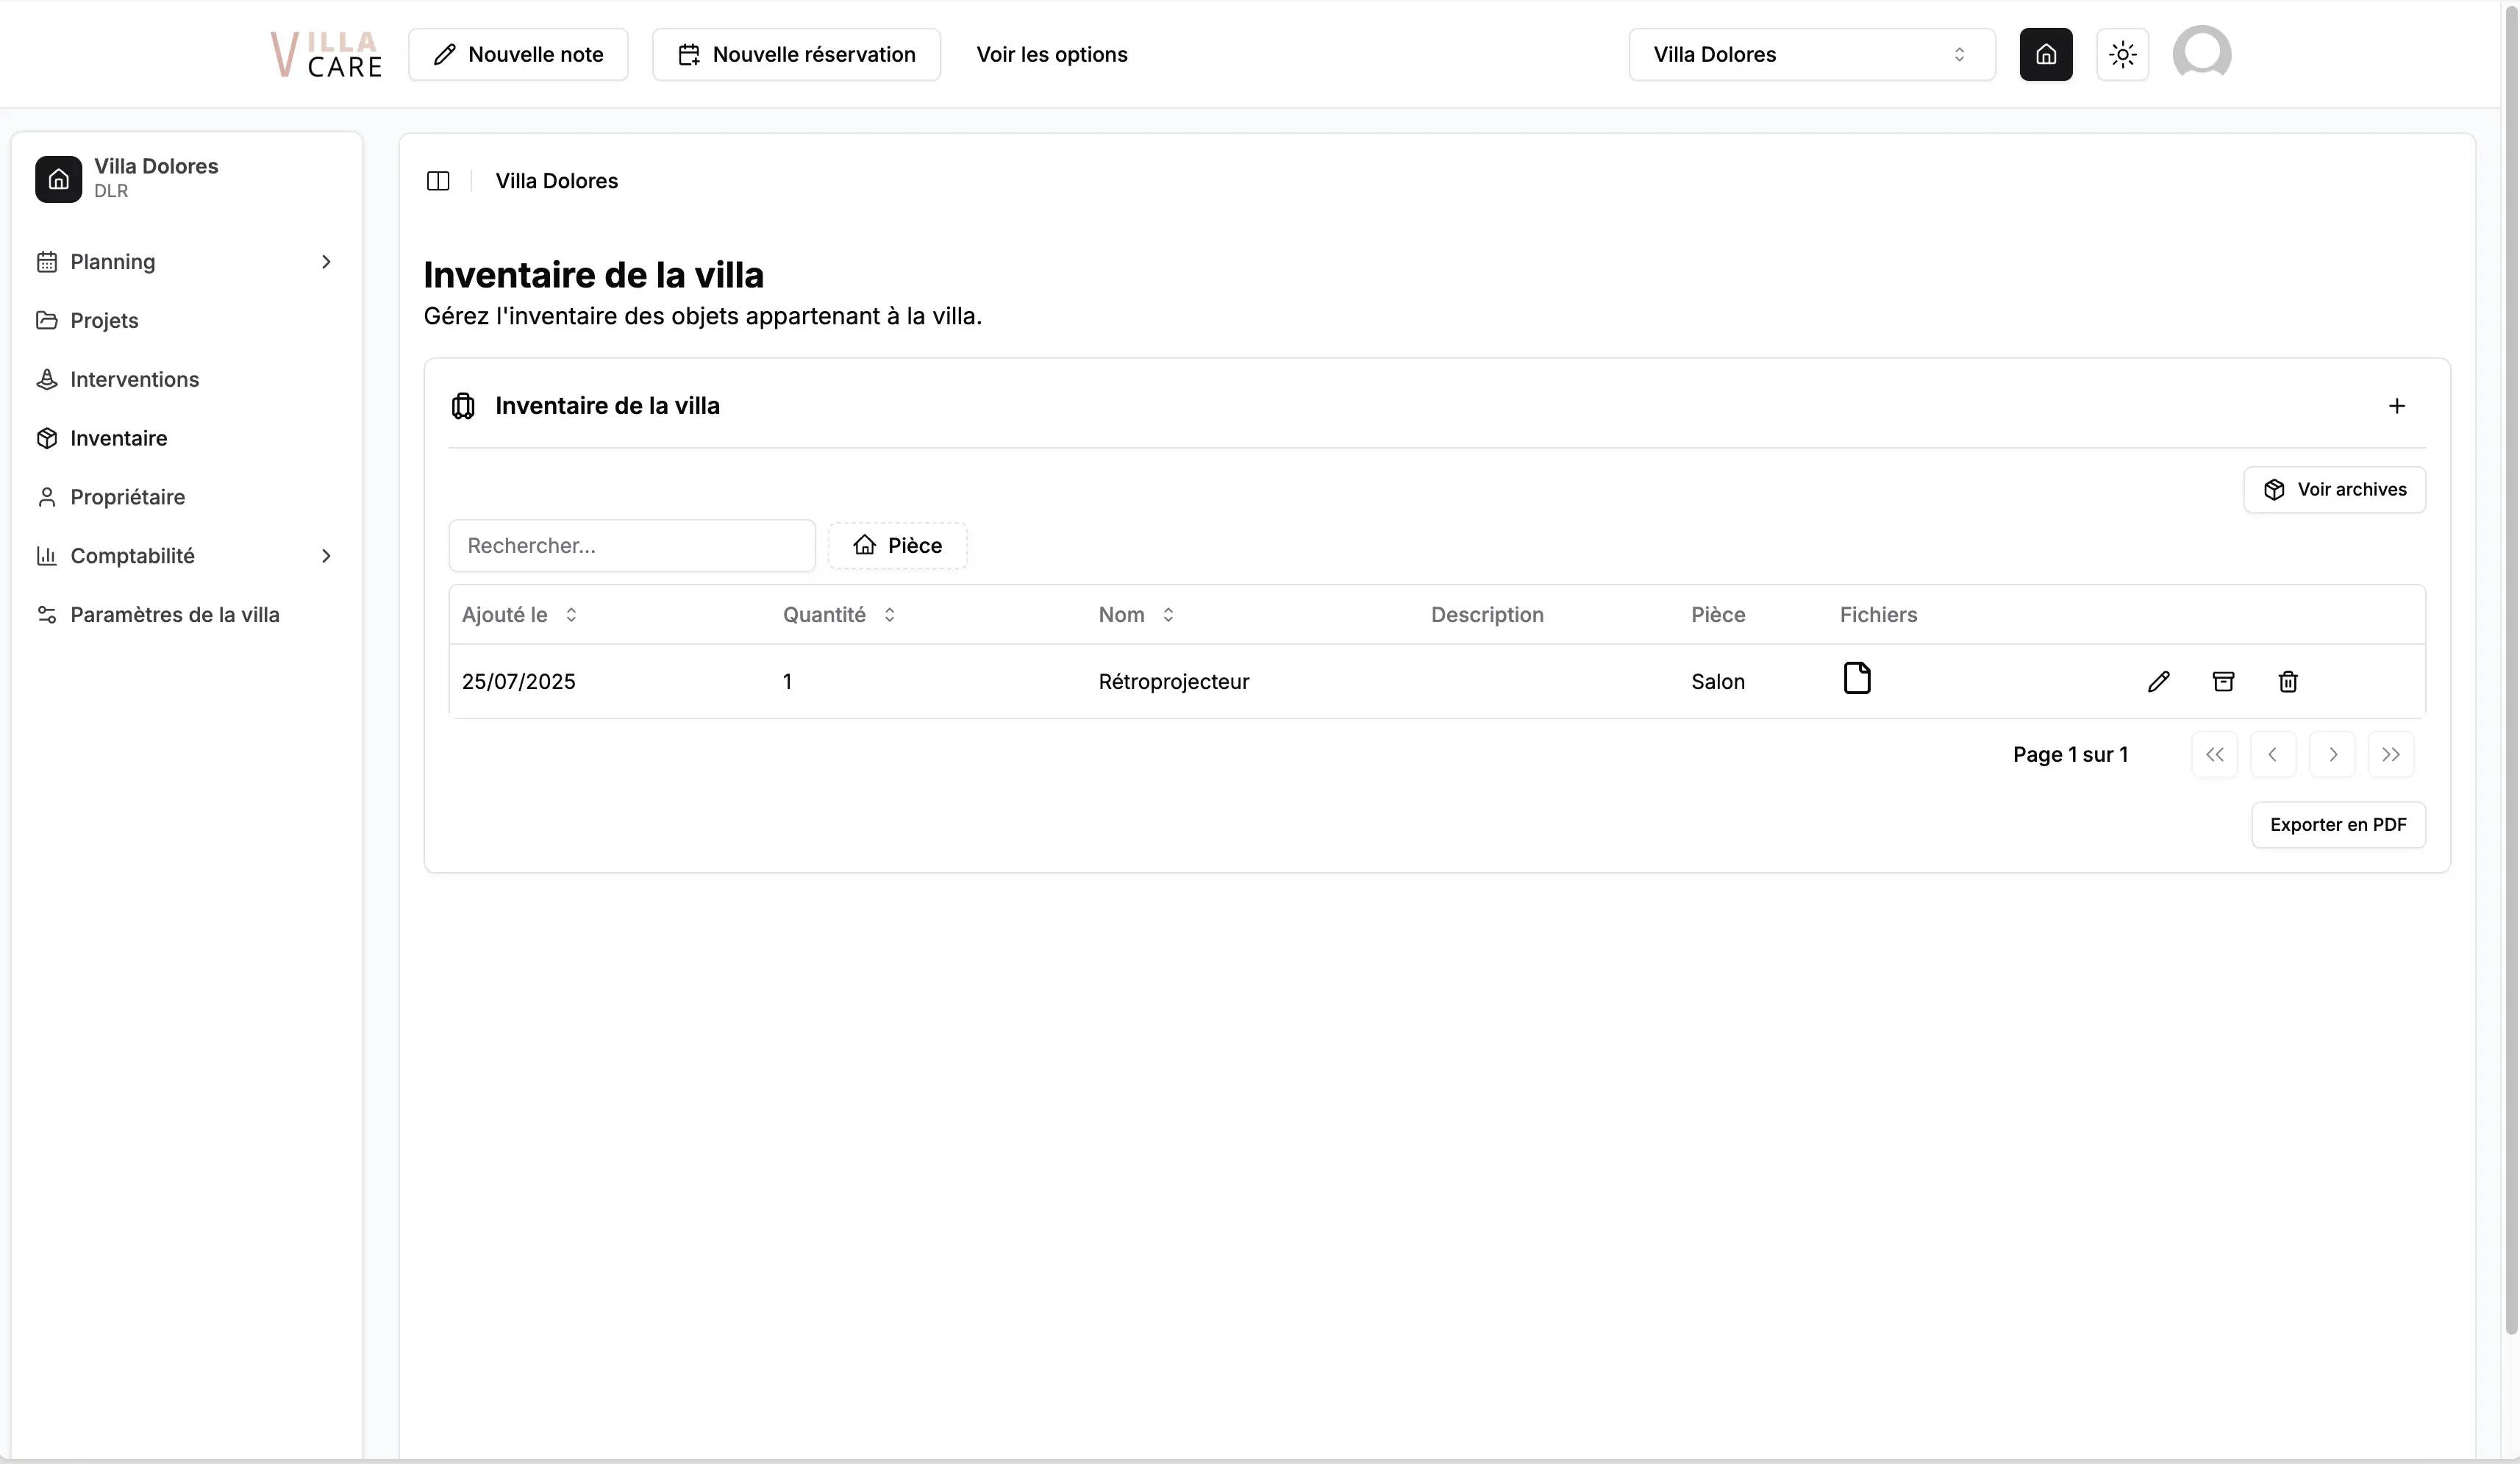
Task: Toggle the Pièce room filter
Action: tap(897, 545)
